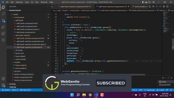This screenshot has width=174, height=98.
Task: Open the Accounts menu icon
Action: (x=3, y=79)
